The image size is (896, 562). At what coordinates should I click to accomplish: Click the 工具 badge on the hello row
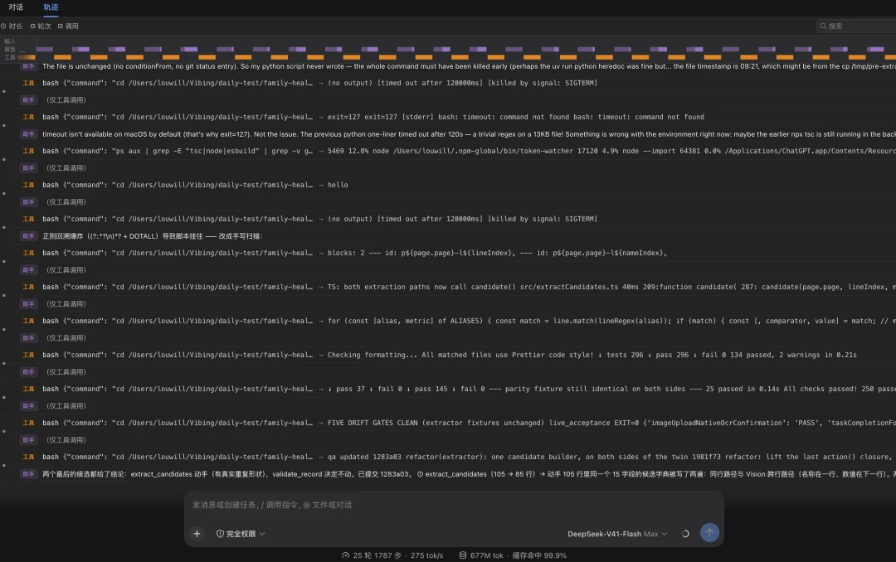pyautogui.click(x=28, y=185)
